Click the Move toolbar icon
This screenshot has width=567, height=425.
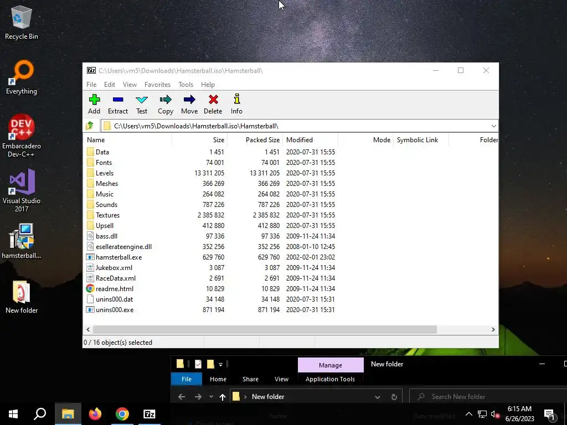pos(189,104)
